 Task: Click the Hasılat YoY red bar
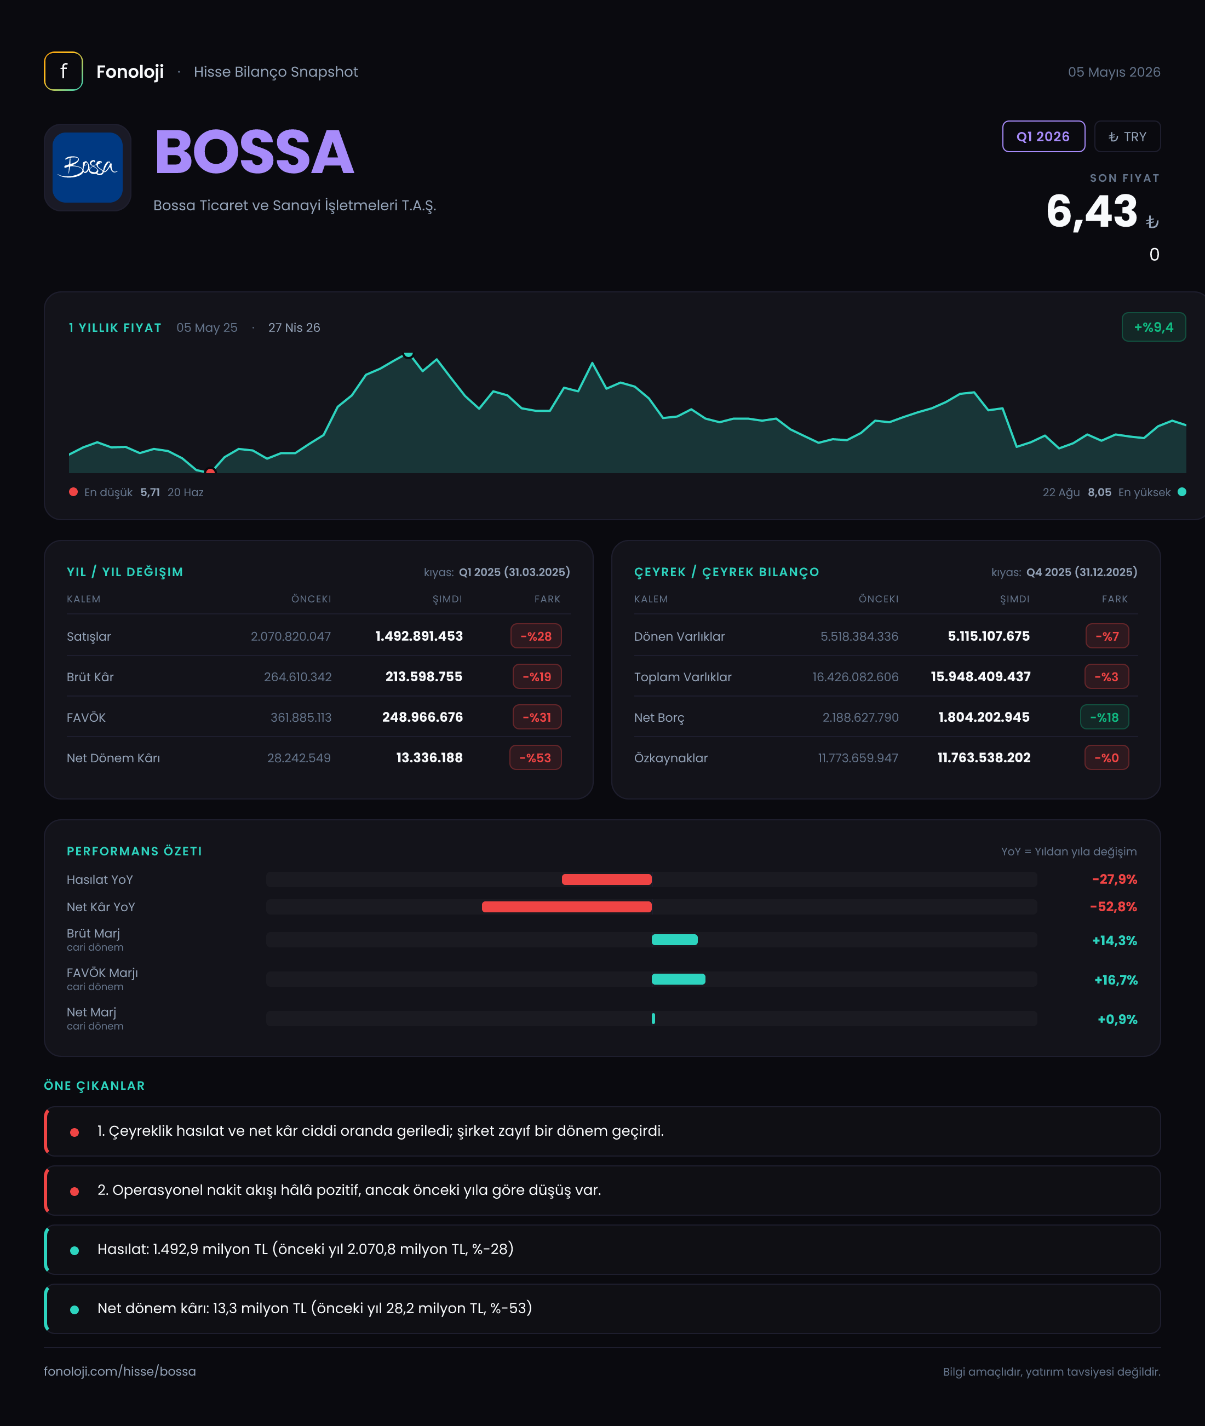(x=606, y=879)
